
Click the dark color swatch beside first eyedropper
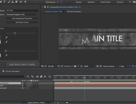(0, 38)
